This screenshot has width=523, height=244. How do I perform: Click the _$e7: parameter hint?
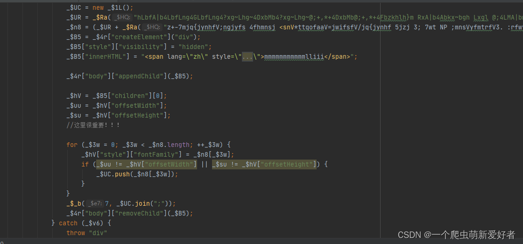(x=95, y=203)
